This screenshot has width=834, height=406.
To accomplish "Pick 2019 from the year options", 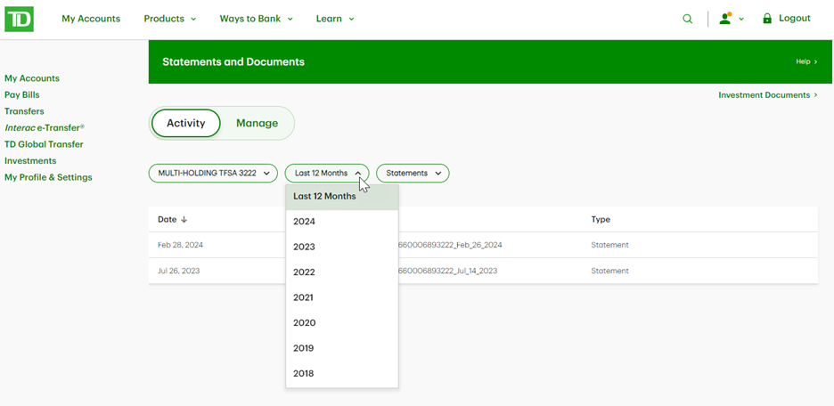I will coord(342,348).
